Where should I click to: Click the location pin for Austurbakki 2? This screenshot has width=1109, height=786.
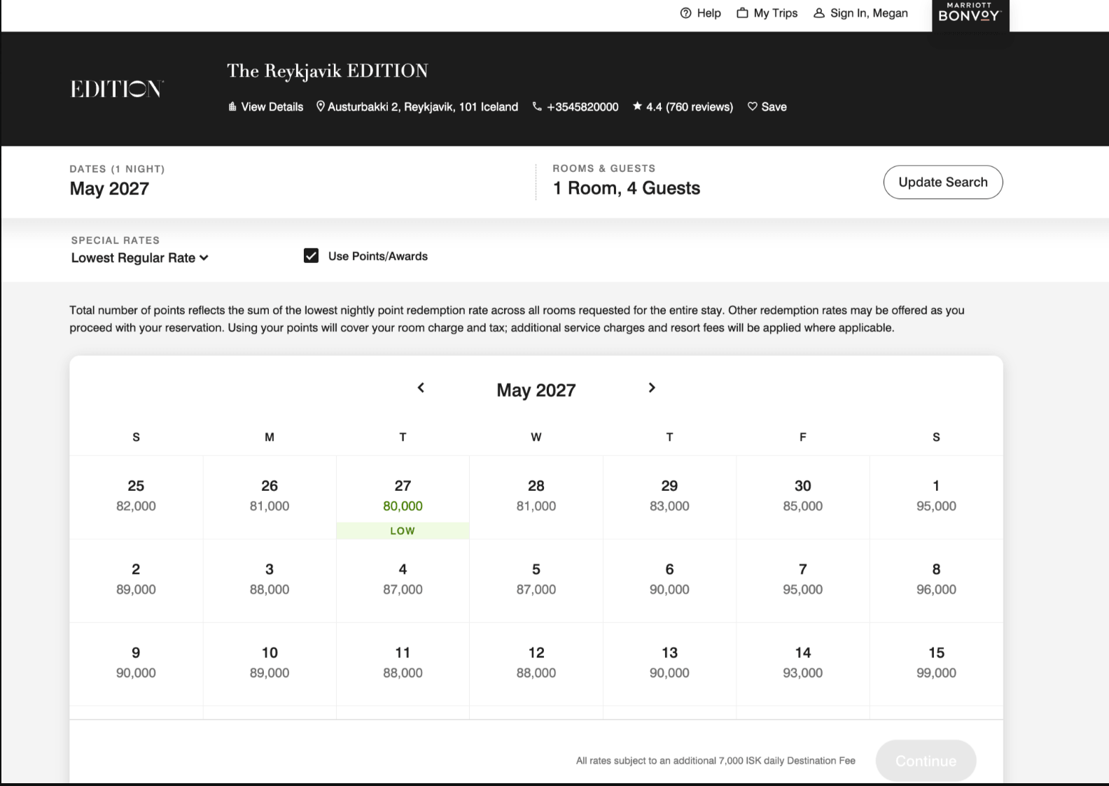point(321,106)
